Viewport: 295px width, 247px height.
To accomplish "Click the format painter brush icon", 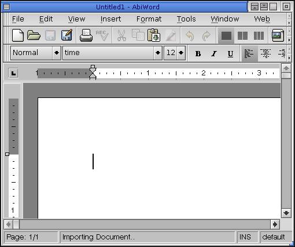I will [171, 35].
